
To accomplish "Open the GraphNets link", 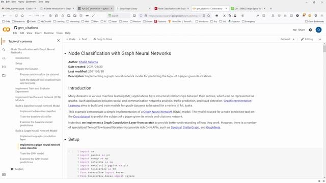I will [213, 127].
